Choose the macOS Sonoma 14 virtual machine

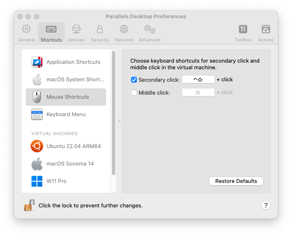pos(66,164)
